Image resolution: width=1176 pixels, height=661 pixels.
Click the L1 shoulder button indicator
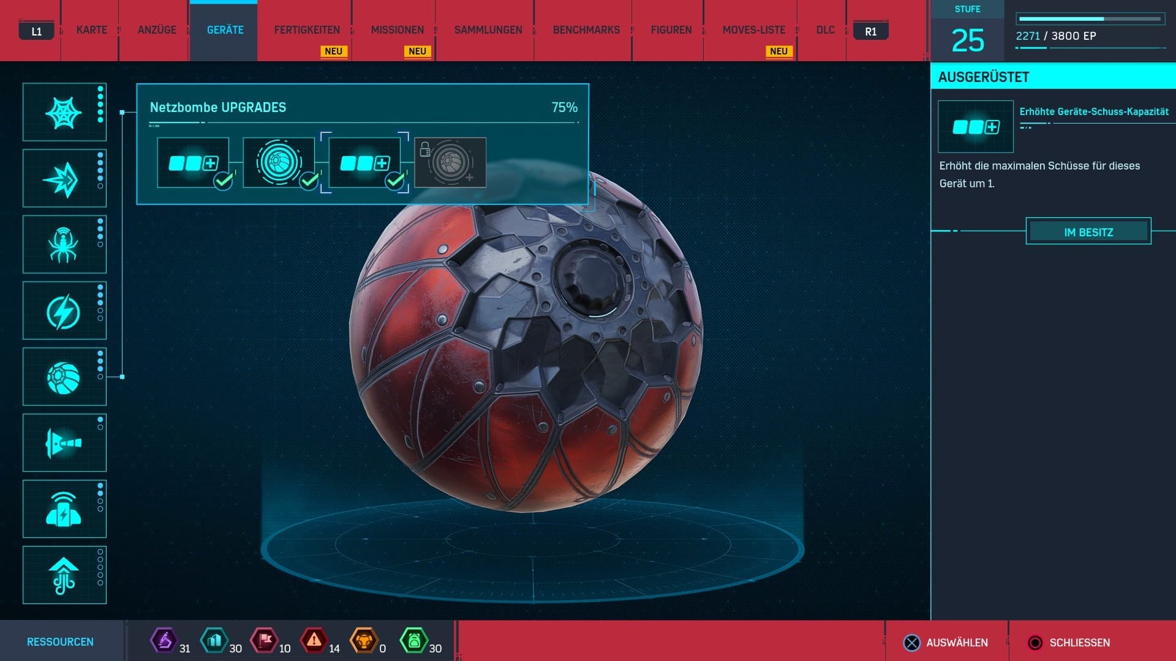click(x=37, y=31)
